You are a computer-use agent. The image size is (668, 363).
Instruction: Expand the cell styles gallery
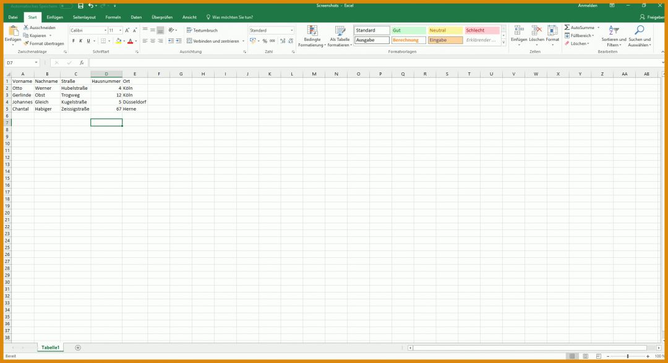coord(503,42)
